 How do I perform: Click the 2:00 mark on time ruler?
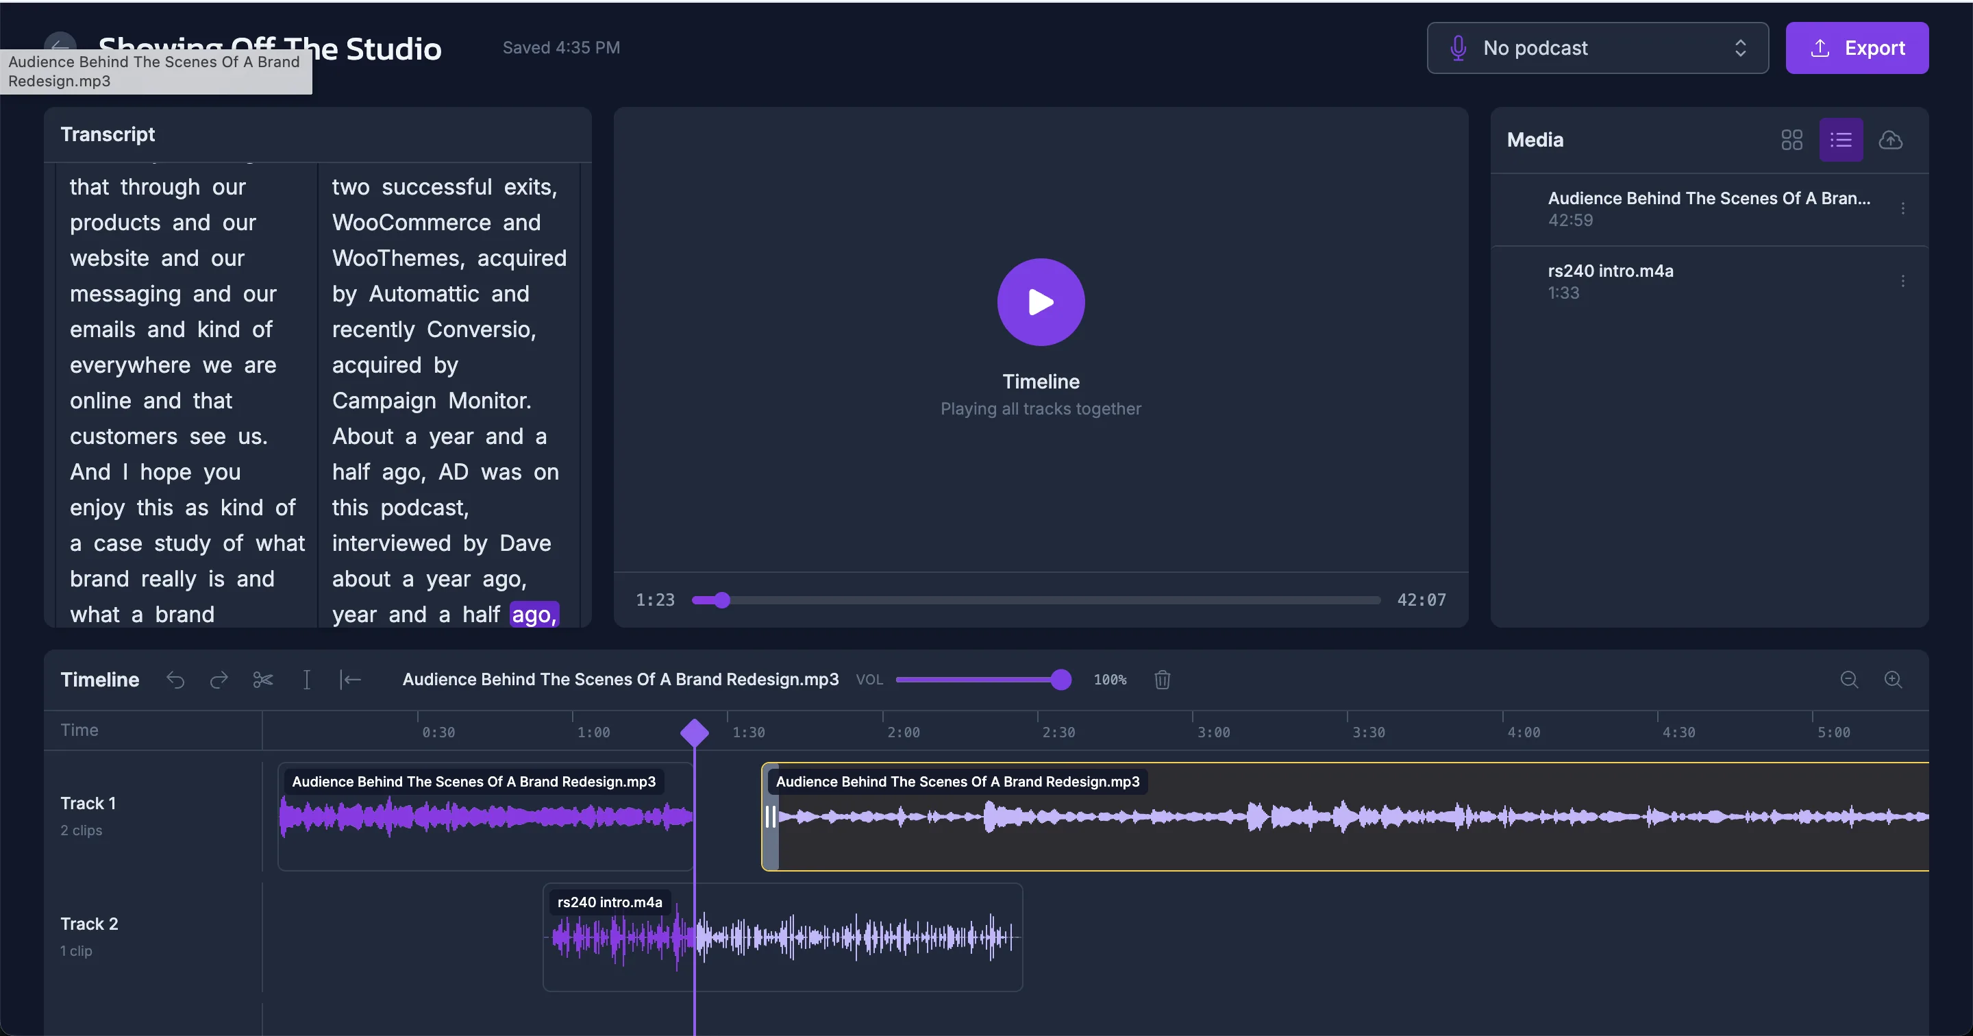point(903,732)
